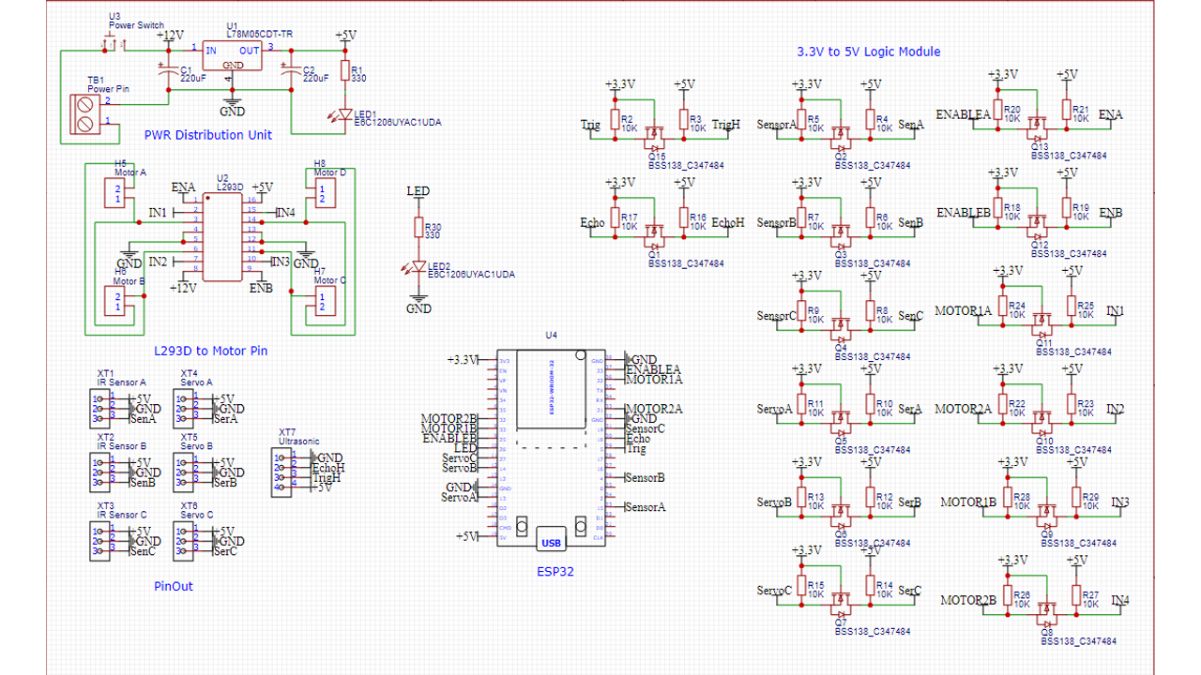Select the U4 ESP32 module body
The image size is (1201, 675).
point(550,450)
